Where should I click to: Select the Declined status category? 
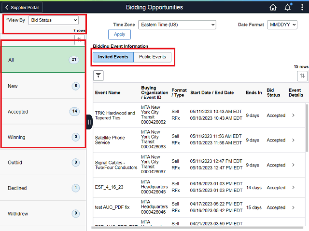[x=43, y=188]
